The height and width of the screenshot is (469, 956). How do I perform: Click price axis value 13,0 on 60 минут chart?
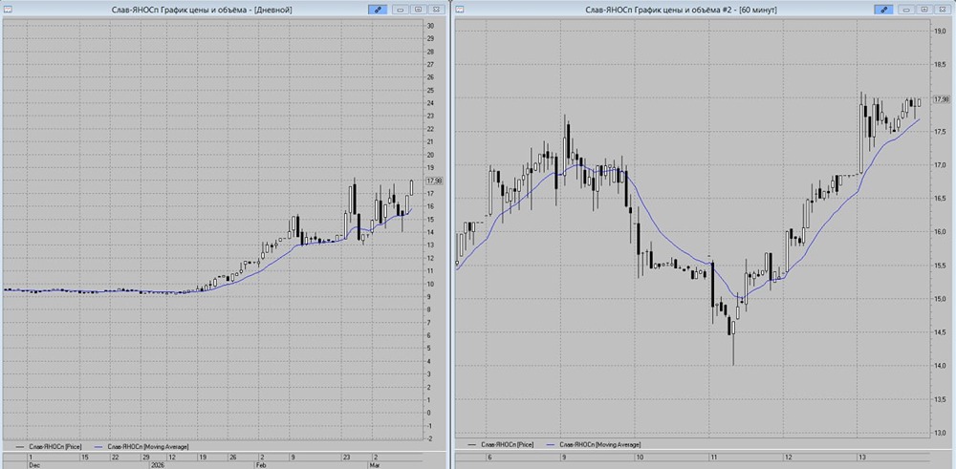(940, 433)
